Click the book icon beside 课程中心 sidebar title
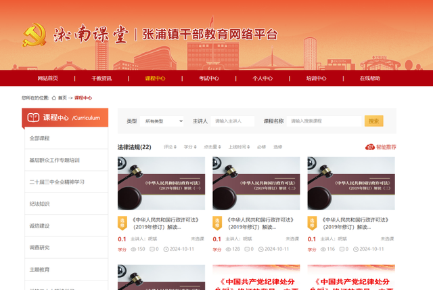The height and width of the screenshot is (290, 433). 33,118
